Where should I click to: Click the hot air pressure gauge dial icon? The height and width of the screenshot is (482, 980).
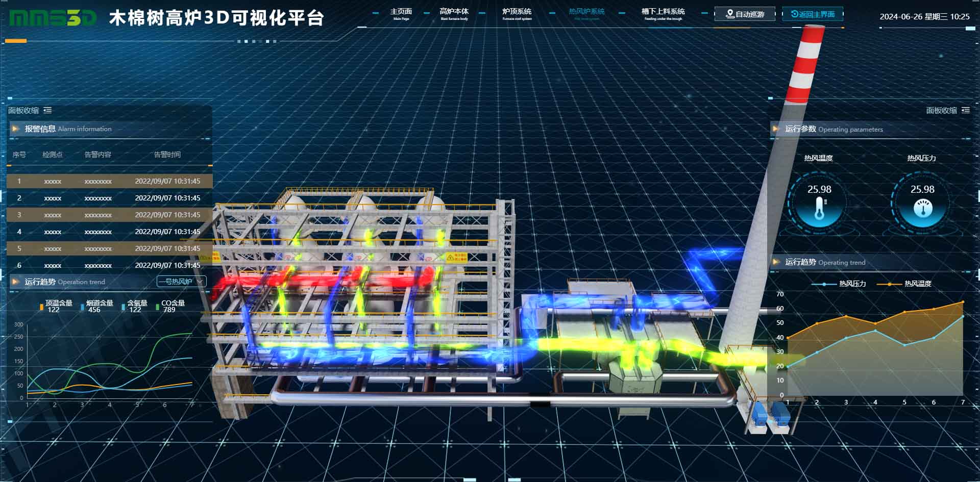pyautogui.click(x=922, y=208)
